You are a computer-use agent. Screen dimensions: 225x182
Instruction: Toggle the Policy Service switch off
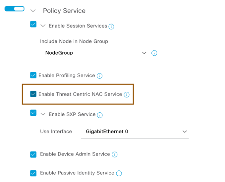tap(14, 9)
